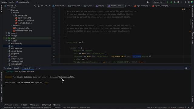Expand the vendor folder
Viewport: 194px width, 109px height.
pyautogui.click(x=7, y=41)
